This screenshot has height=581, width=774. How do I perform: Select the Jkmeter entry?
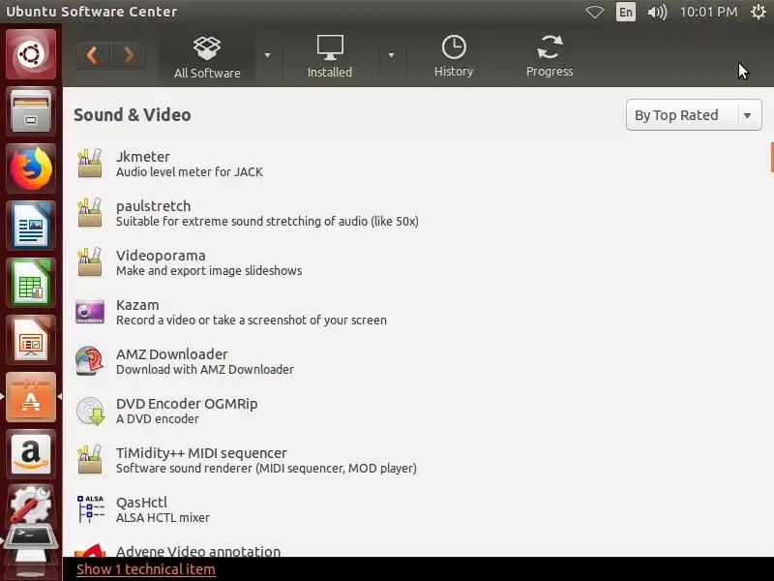[417, 164]
